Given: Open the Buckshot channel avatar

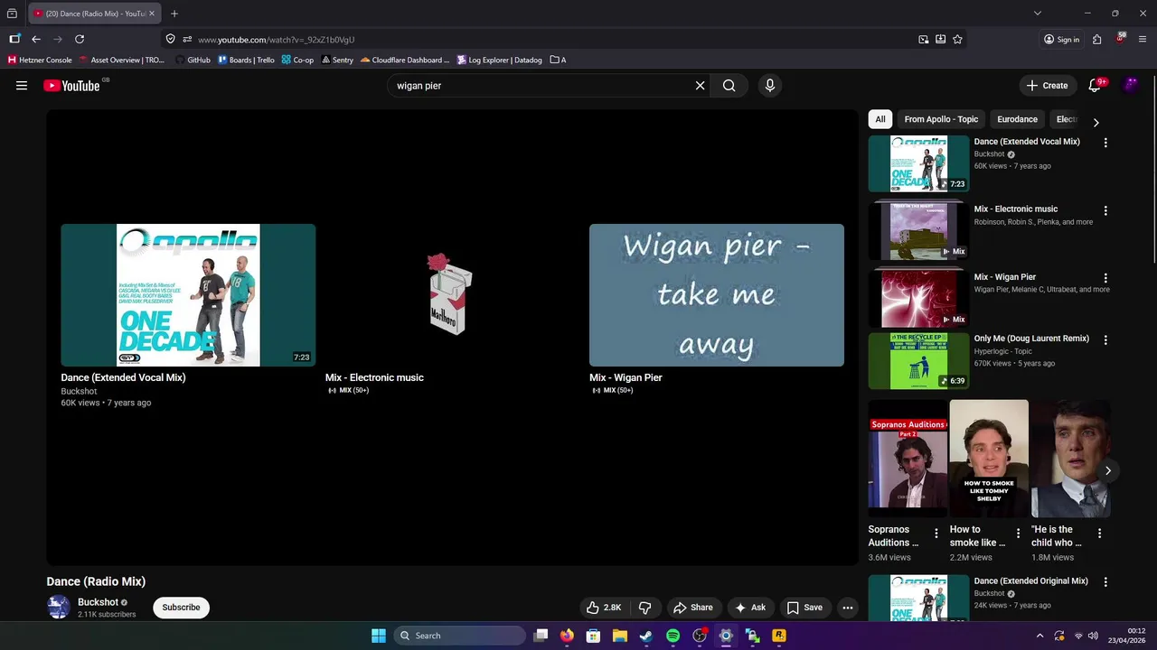Looking at the screenshot, I should (59, 608).
